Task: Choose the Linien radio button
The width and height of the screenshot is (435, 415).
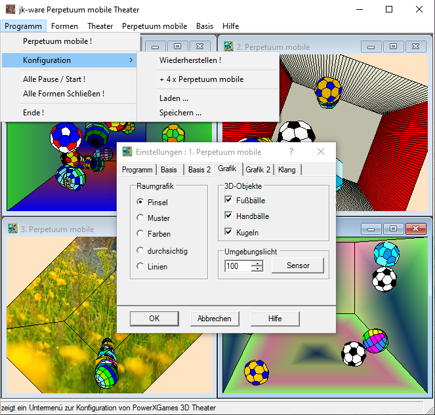Action: 140,266
